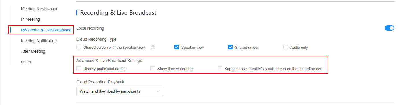Screen dimensions: 404x105
Task: Open the Watch and download by participants dropdown
Action: pos(120,91)
